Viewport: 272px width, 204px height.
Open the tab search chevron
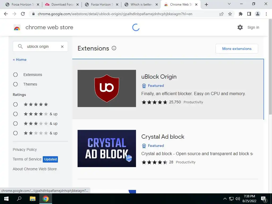[x=229, y=4]
